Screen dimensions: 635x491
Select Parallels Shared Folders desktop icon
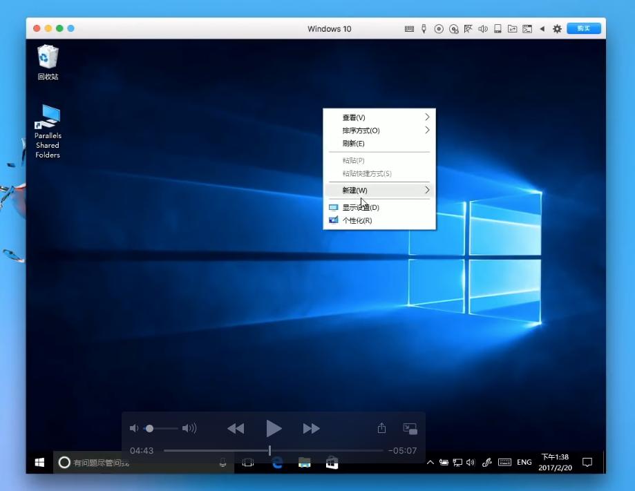(x=48, y=131)
